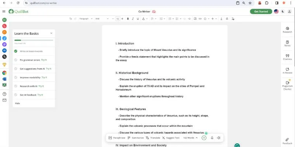Click the 'Fix grammar errors' circle
This screenshot has width=295, height=147.
click(15, 60)
